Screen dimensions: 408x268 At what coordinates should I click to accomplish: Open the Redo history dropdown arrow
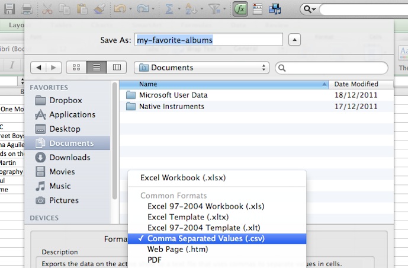click(153, 9)
